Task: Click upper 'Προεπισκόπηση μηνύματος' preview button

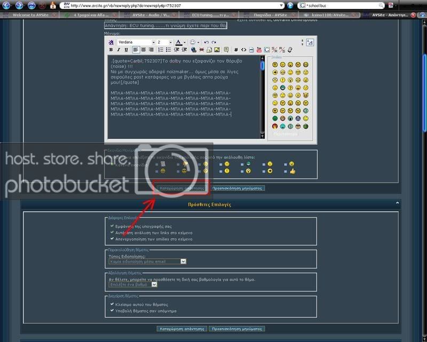Action: [237, 188]
